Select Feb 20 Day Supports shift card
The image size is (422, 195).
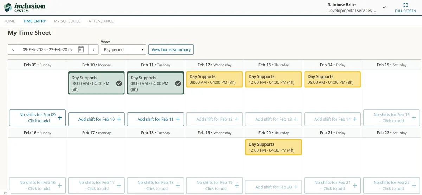(273, 147)
